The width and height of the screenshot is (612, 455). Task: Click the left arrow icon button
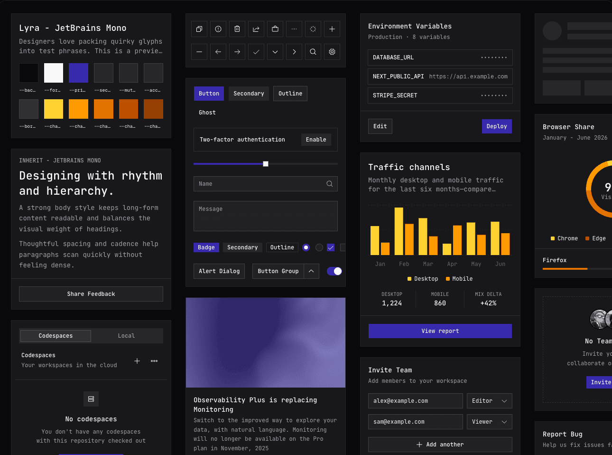(218, 52)
